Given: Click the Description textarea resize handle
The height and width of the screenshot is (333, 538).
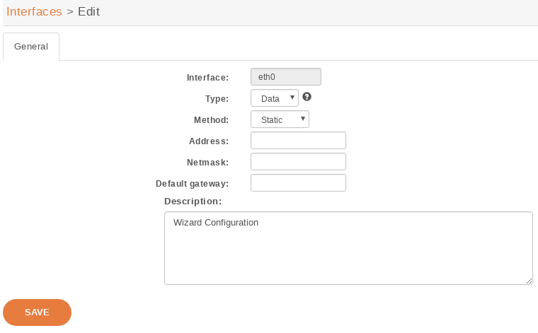Looking at the screenshot, I should coord(529,281).
